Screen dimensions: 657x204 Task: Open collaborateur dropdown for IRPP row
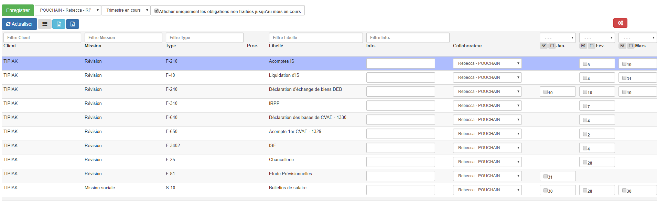point(487,106)
